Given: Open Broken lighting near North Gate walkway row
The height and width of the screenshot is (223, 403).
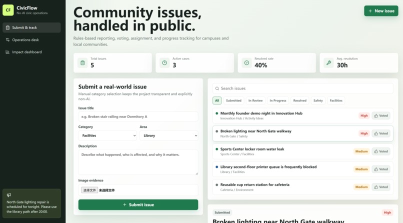Looking at the screenshot, I should [x=303, y=133].
